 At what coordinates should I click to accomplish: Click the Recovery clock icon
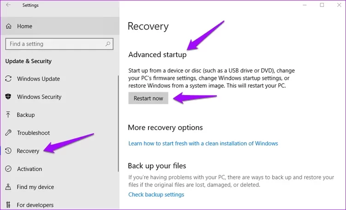8,151
